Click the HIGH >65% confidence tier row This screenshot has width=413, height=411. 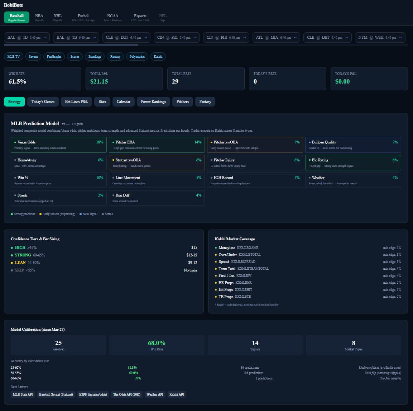tap(104, 247)
